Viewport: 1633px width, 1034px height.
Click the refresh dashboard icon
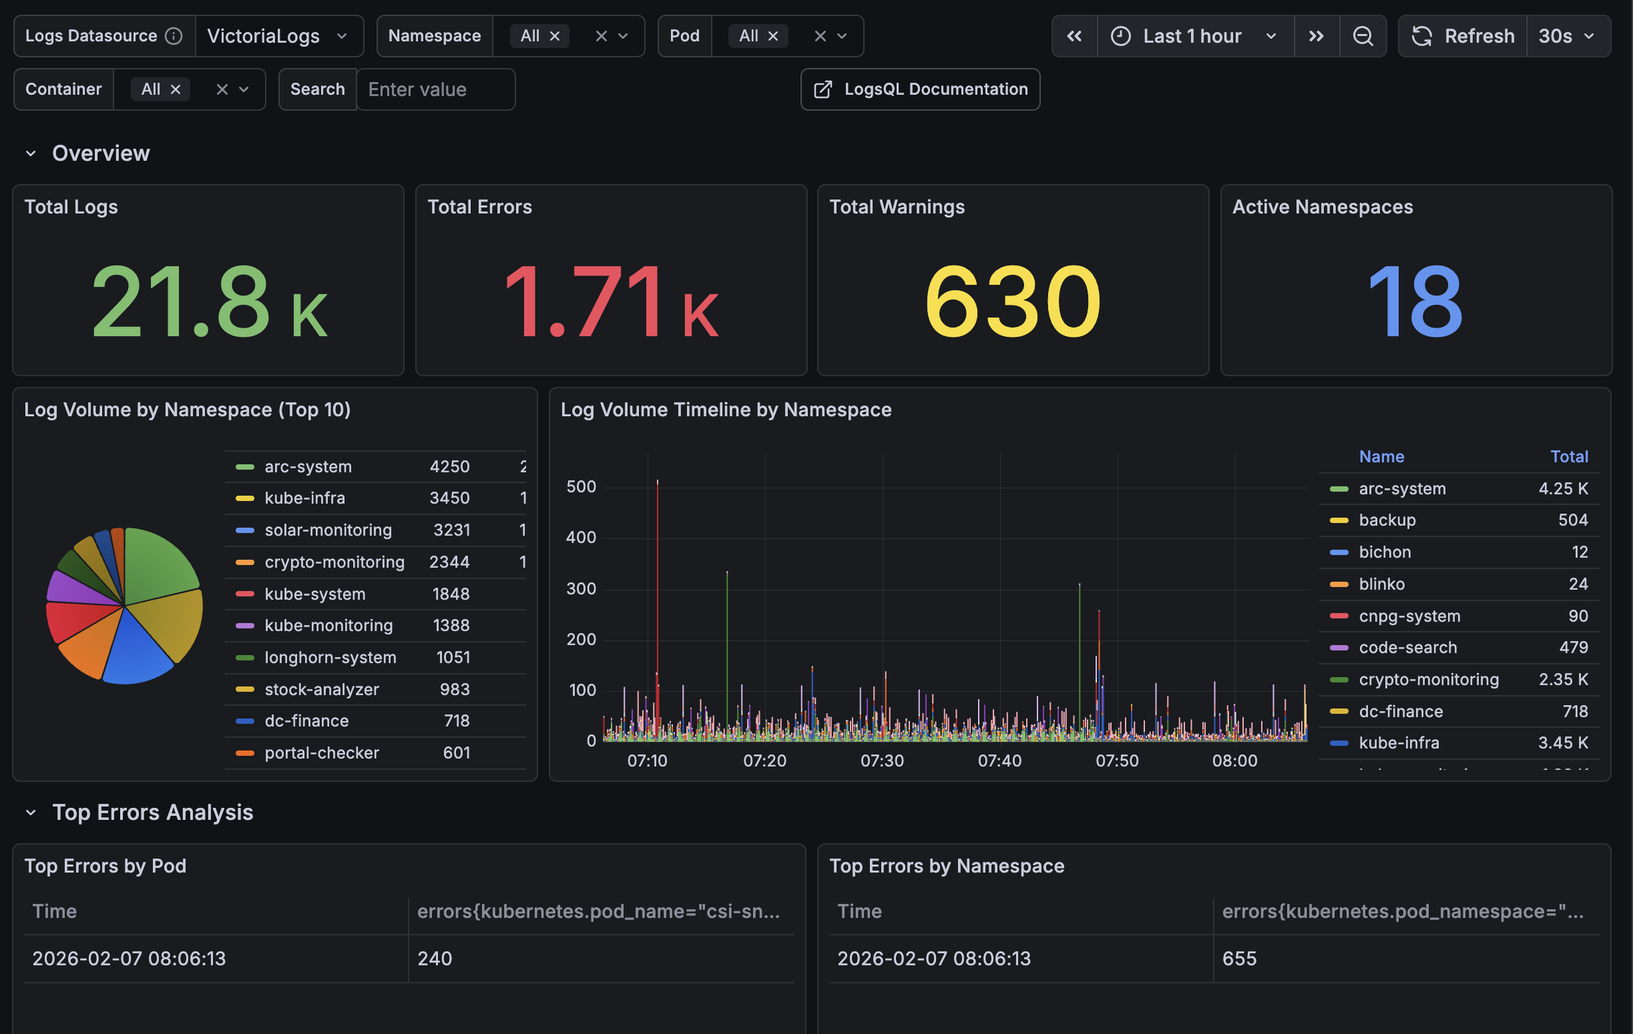[1422, 35]
